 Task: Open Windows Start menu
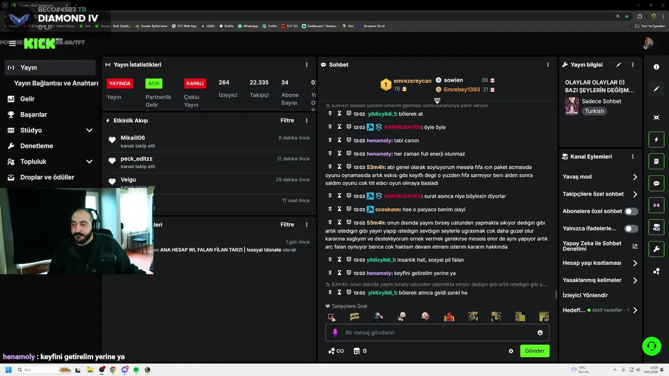(8, 370)
